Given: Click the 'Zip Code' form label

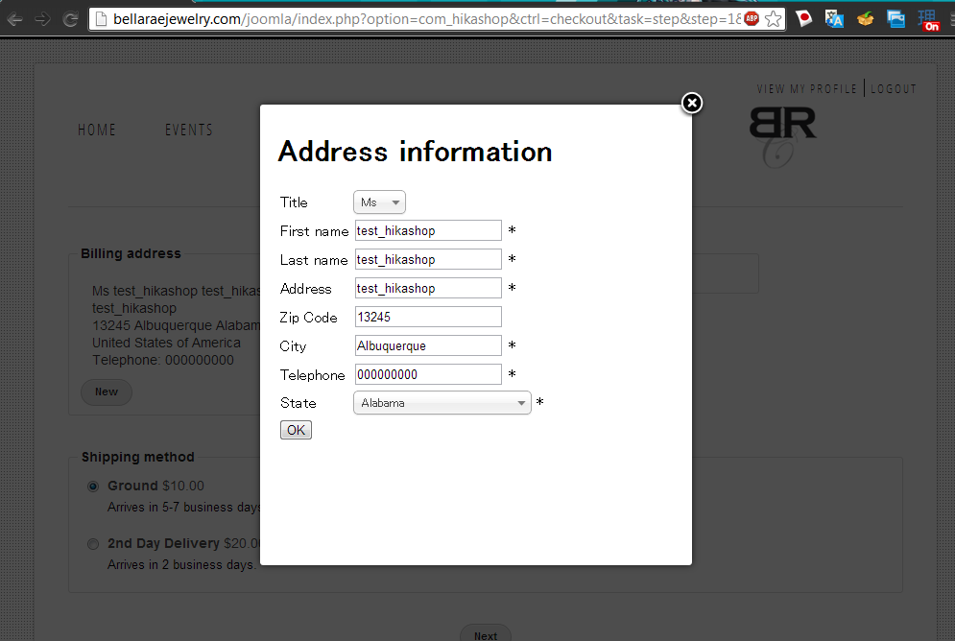Looking at the screenshot, I should point(308,318).
